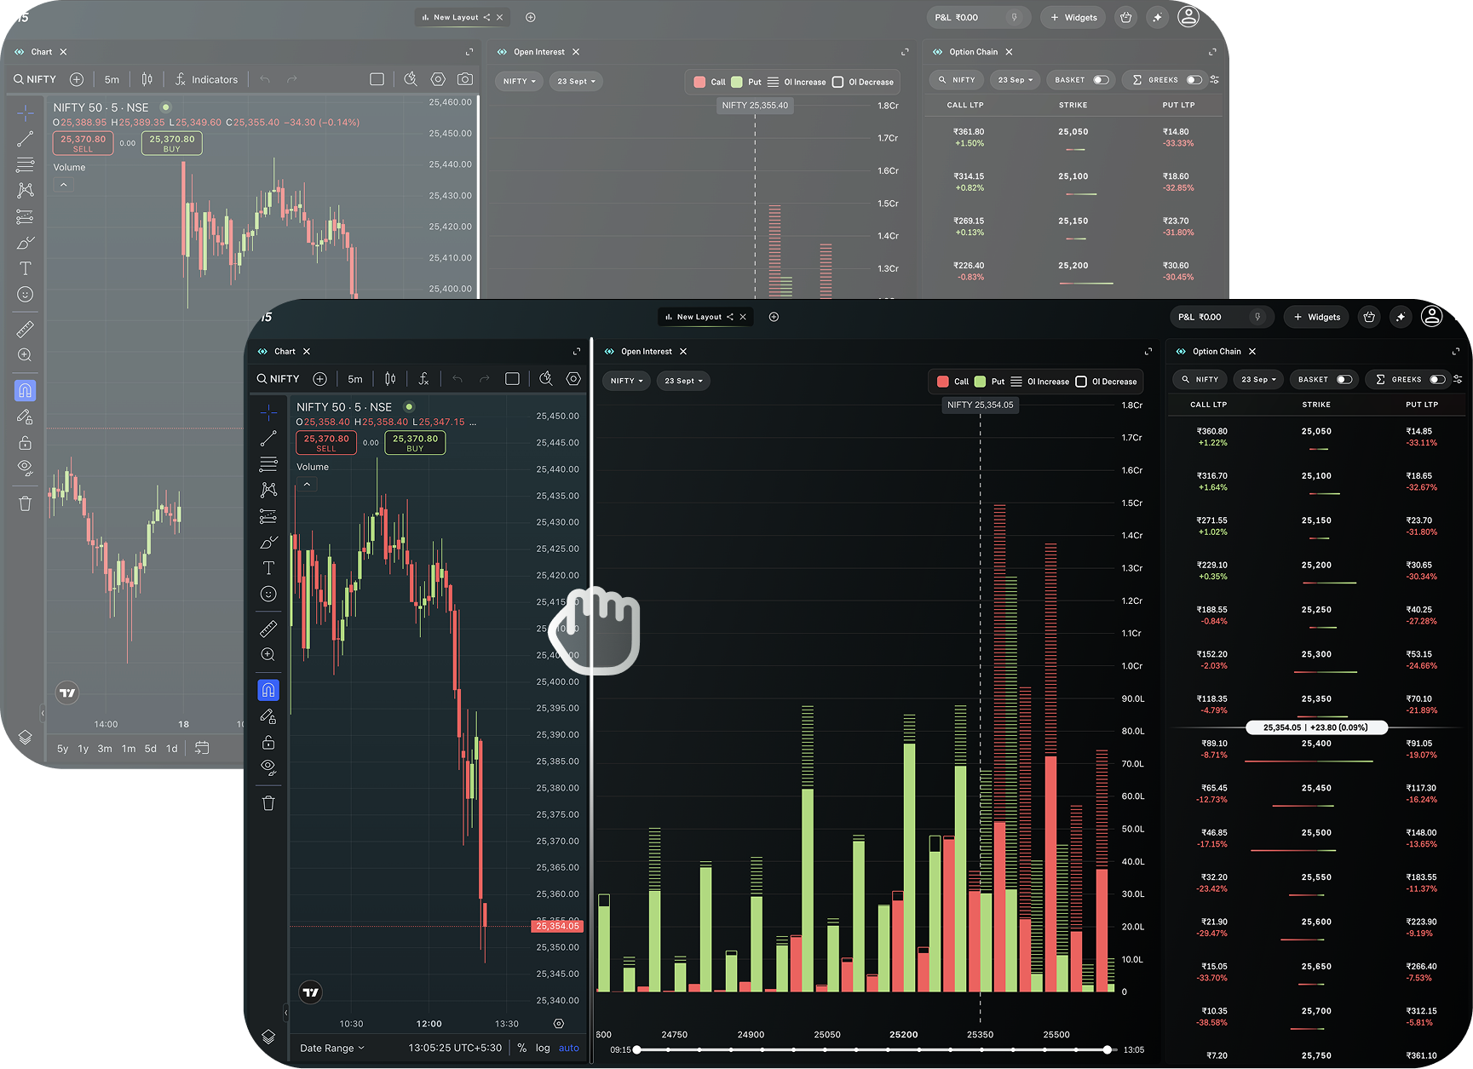Enable magnet mode in the front chart

(268, 690)
